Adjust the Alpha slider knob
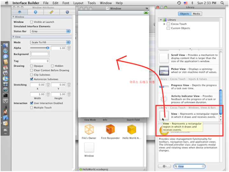Screen dimensions: 229x172 (48, 48)
